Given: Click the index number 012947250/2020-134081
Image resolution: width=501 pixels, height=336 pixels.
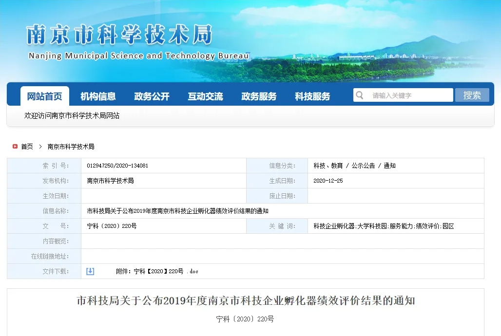Looking at the screenshot, I should [117, 166].
